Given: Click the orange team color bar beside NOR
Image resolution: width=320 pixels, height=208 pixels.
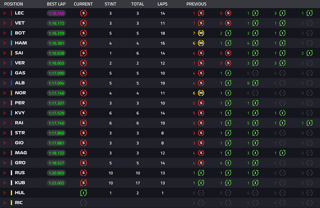Looking at the screenshot, I should tap(11, 93).
